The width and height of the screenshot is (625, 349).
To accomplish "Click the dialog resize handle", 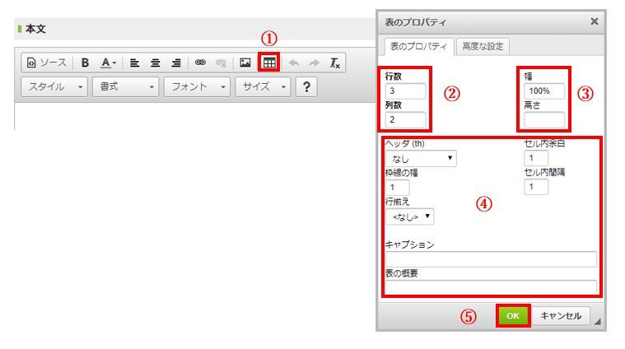I will pos(597,322).
